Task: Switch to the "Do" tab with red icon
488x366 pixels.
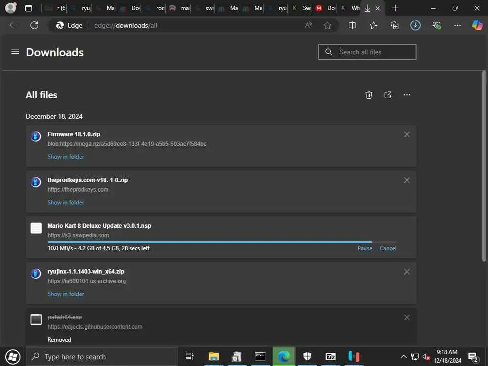Action: click(326, 8)
